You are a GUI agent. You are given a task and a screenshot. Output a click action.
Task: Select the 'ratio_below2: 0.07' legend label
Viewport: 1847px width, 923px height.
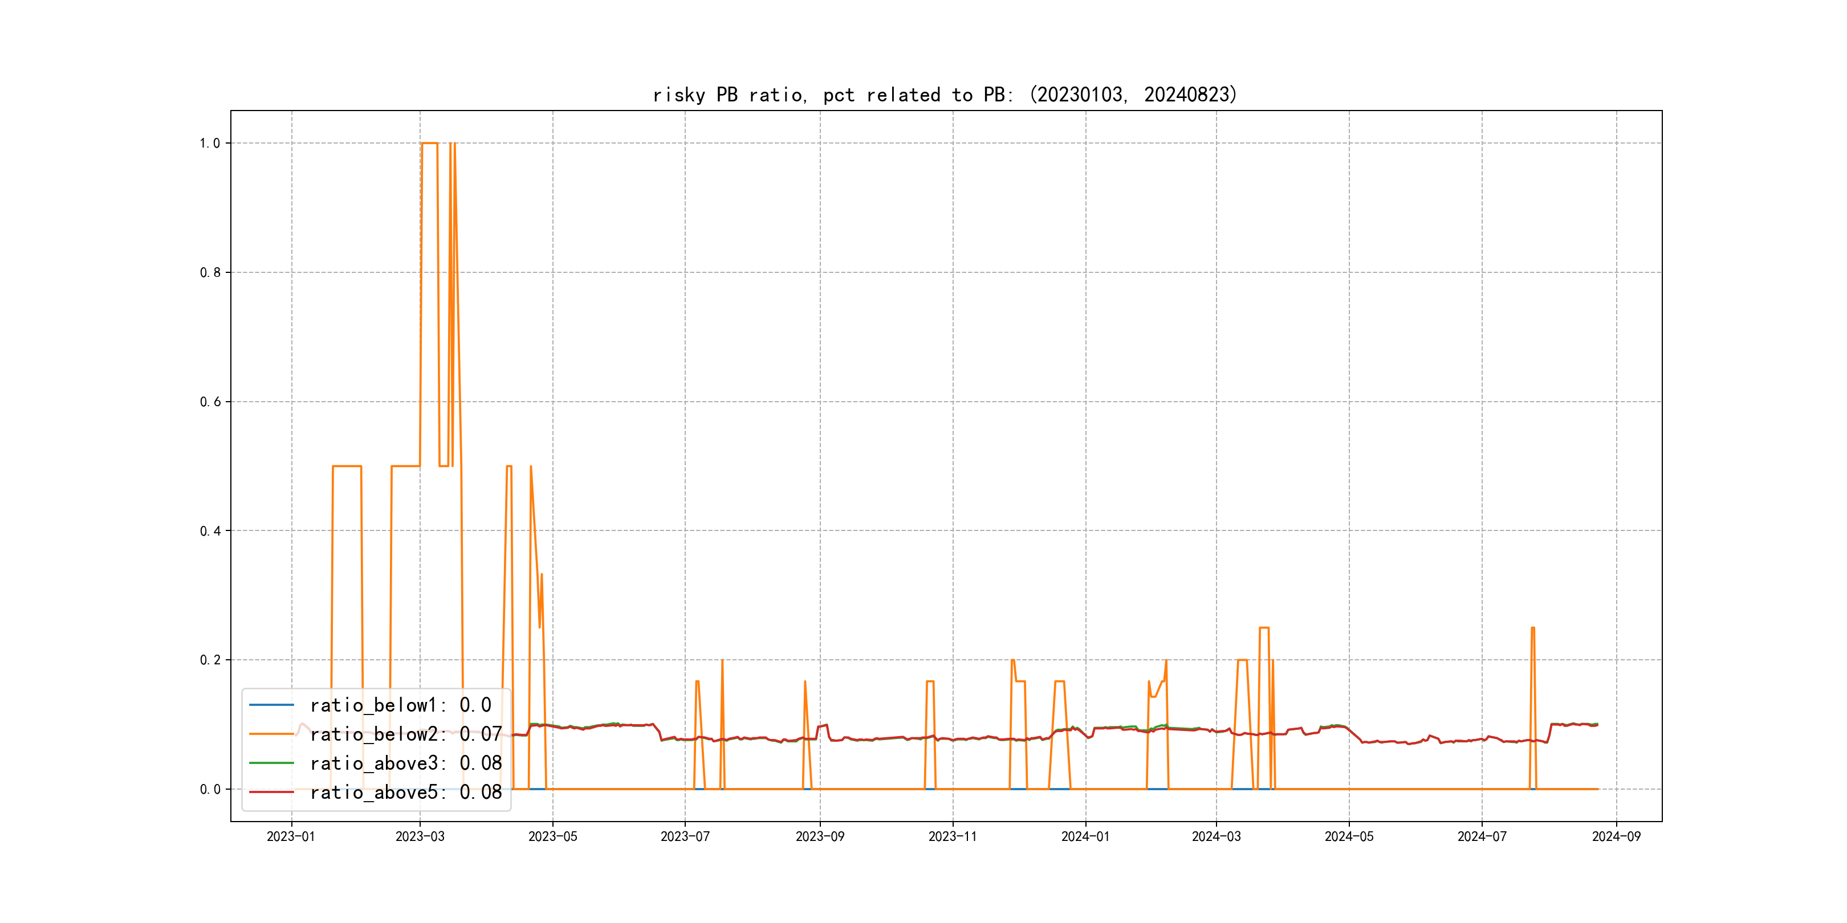pyautogui.click(x=405, y=734)
